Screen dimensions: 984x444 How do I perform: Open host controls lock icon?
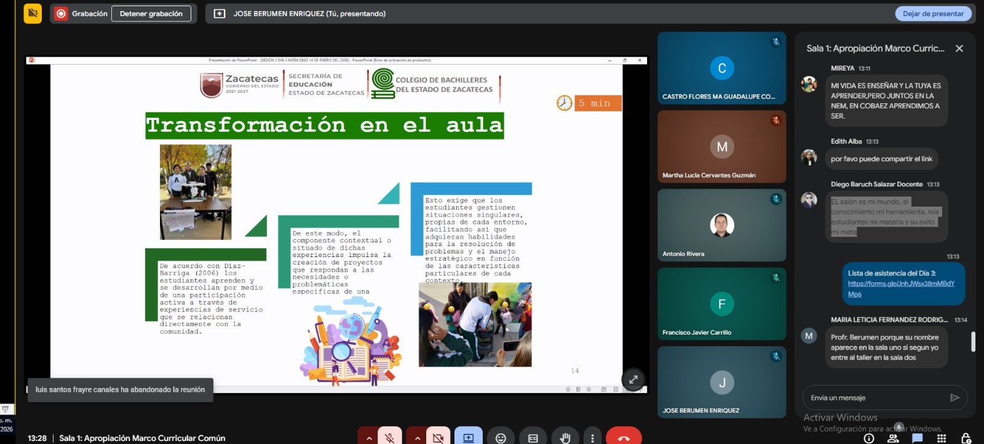[966, 438]
